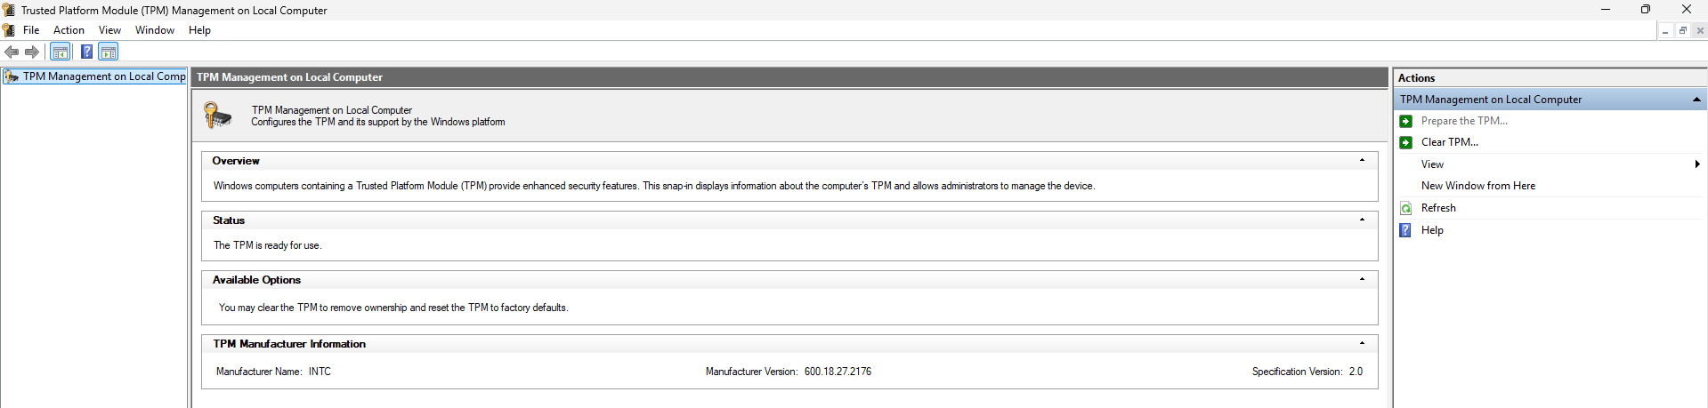Collapse the Actions pane TPM Management group
The image size is (1708, 408).
coord(1696,100)
